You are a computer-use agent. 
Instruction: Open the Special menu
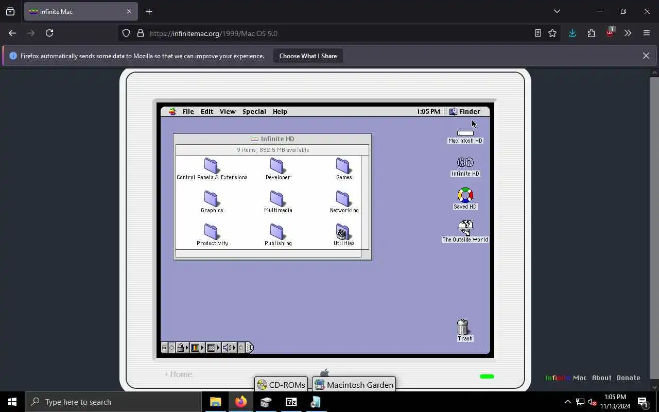pos(254,111)
